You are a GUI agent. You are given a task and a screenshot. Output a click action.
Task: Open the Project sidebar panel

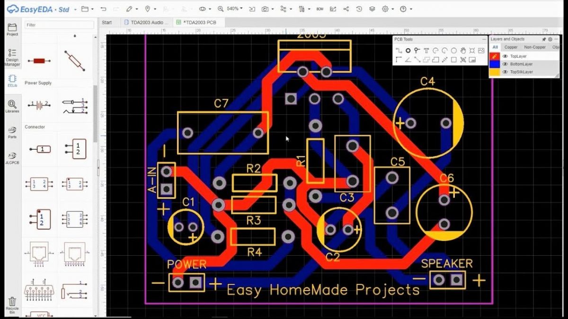(12, 29)
